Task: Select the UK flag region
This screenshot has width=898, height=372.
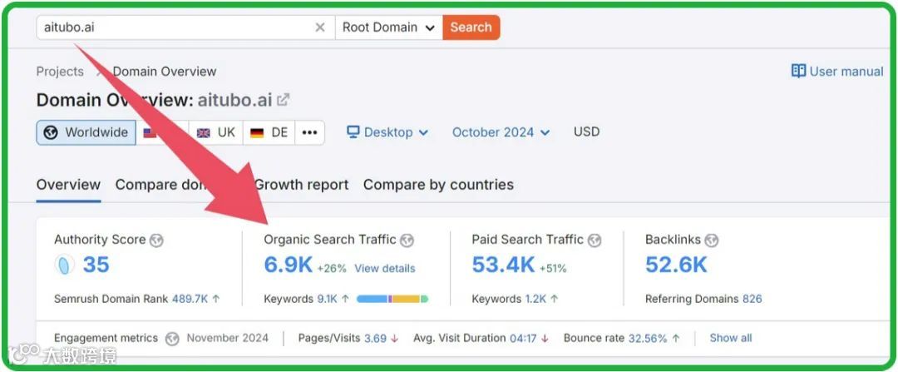Action: 216,132
